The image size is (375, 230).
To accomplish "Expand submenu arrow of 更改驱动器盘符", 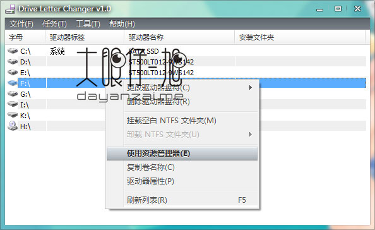I will [250, 88].
